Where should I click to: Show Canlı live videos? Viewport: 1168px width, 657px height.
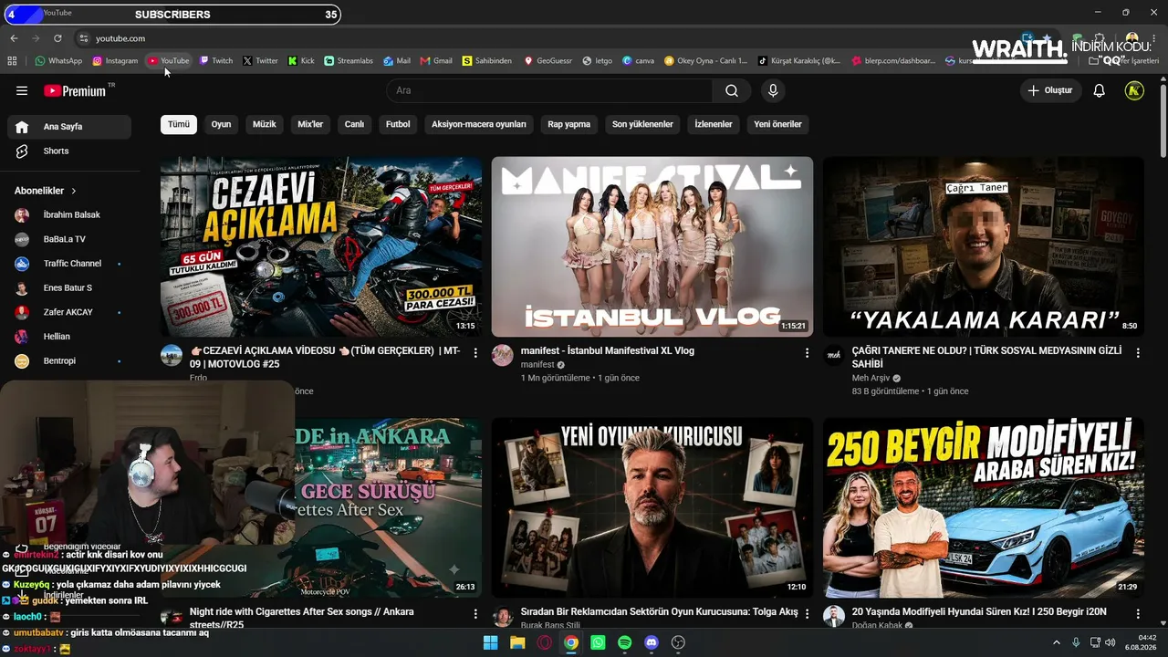click(x=354, y=124)
